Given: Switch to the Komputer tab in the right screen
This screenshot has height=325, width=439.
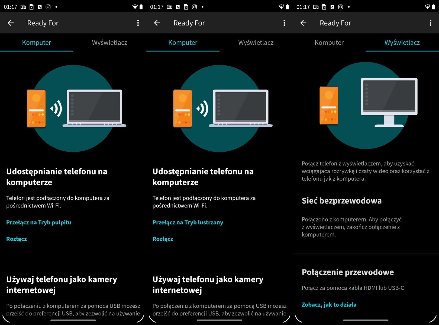Looking at the screenshot, I should click(x=329, y=43).
